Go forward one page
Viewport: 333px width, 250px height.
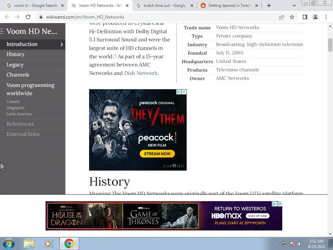click(x=18, y=17)
